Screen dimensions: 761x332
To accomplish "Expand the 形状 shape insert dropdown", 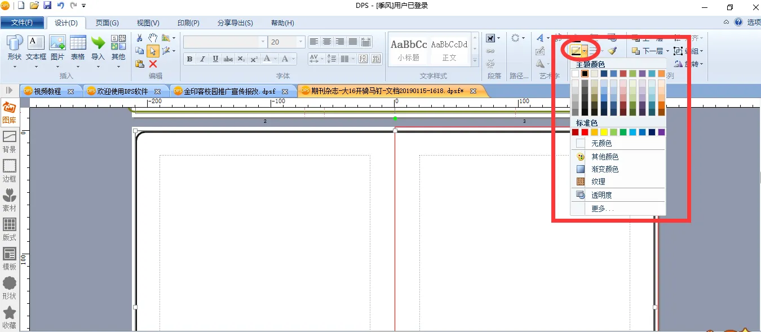I will 14,67.
